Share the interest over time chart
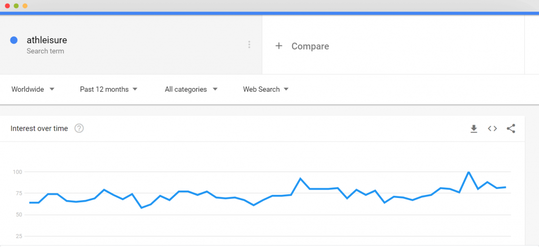 (511, 128)
